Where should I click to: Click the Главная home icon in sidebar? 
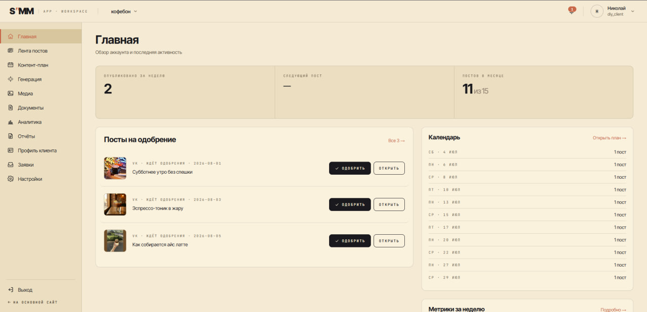point(11,36)
